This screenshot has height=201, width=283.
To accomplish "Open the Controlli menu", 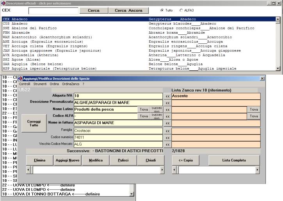I will tap(25, 84).
